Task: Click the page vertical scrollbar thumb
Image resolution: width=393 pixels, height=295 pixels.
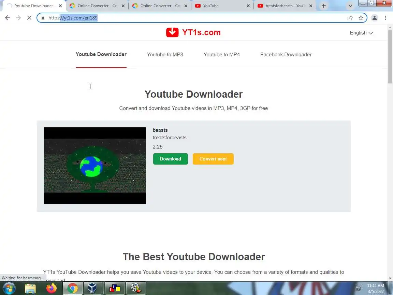Action: pyautogui.click(x=390, y=56)
